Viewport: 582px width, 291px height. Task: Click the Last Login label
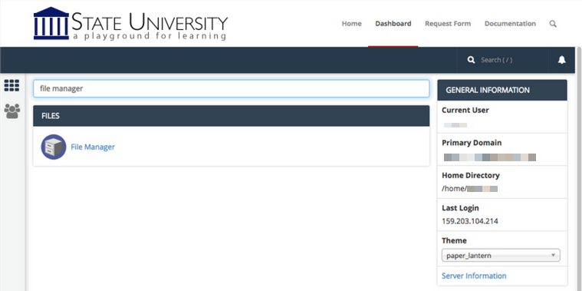[x=460, y=208]
